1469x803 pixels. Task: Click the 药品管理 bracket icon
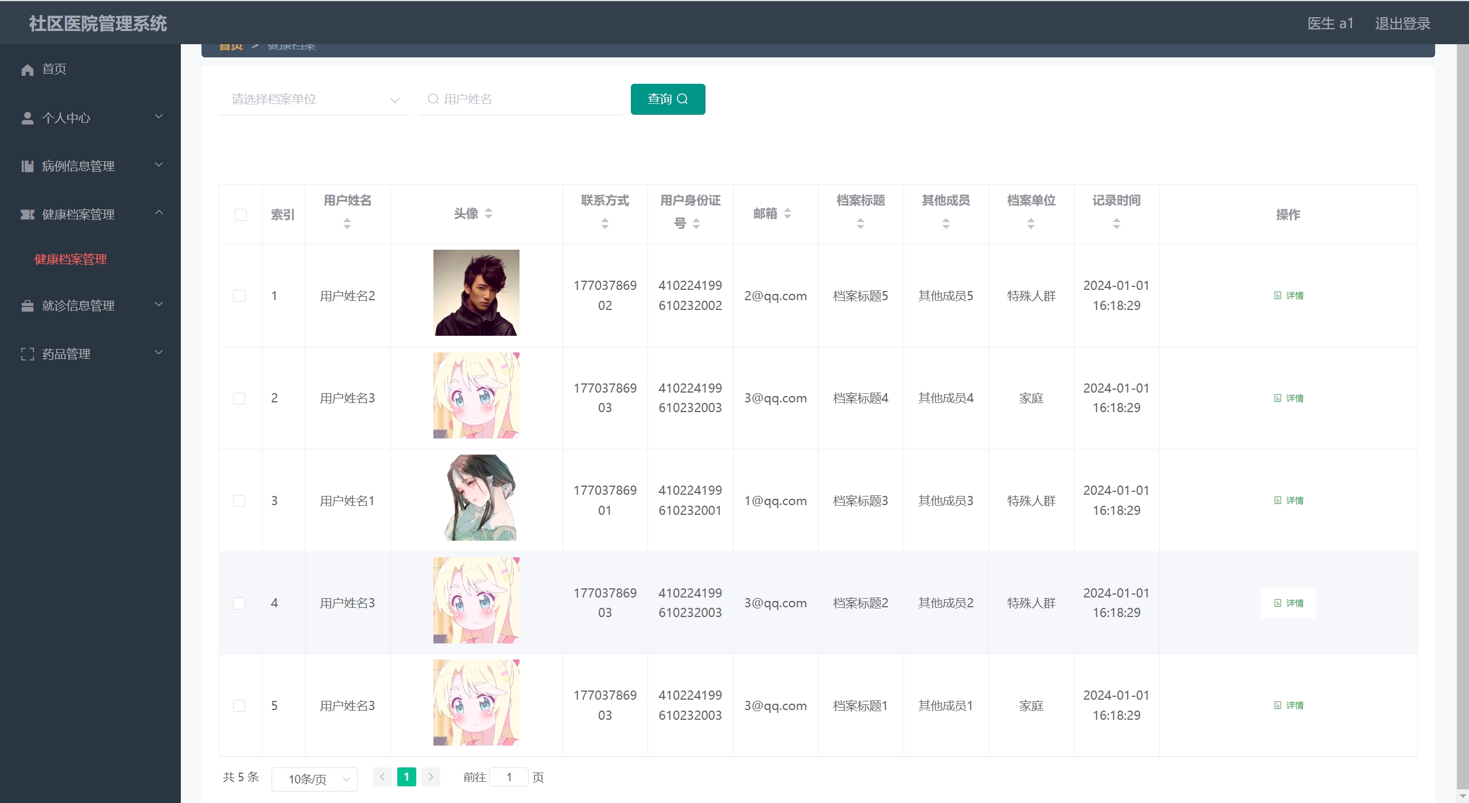(x=28, y=354)
